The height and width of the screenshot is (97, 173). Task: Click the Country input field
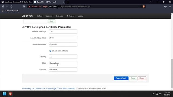pos(63,57)
